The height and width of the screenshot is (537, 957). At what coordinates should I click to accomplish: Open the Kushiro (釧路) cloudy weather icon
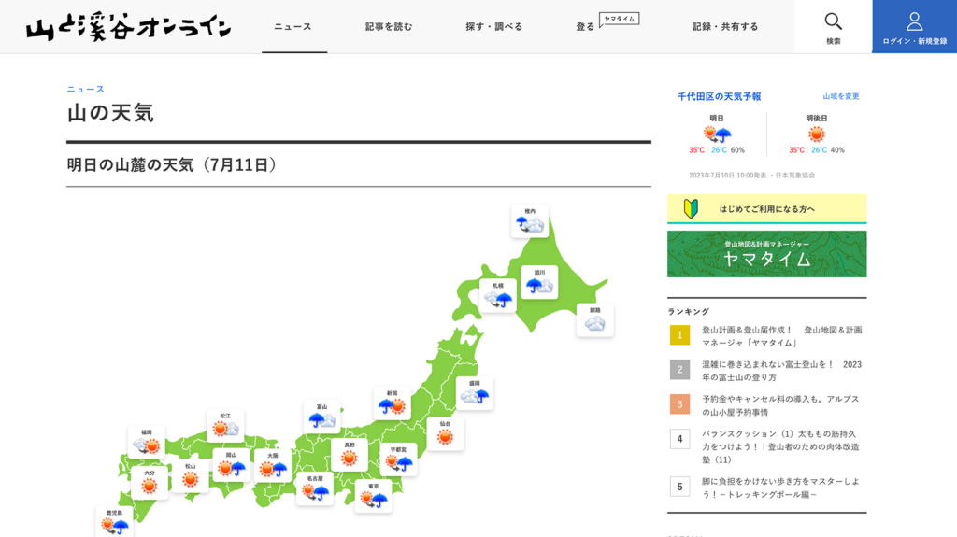point(595,321)
